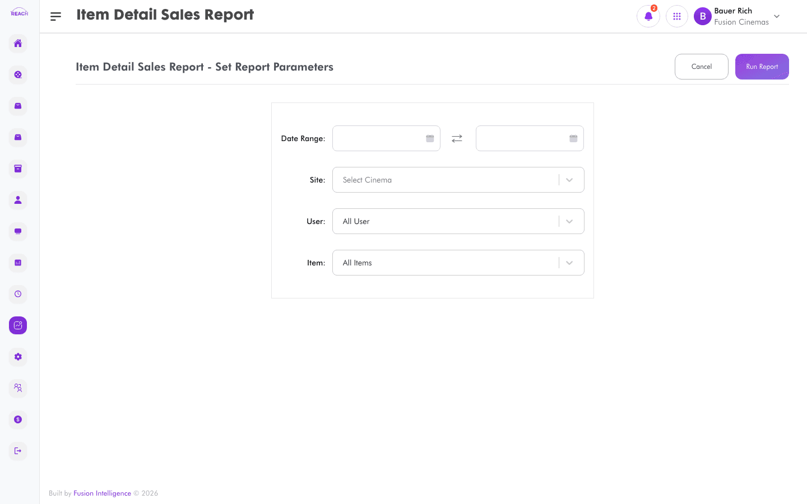807x504 pixels.
Task: Open the person profile sidebar icon
Action: (x=18, y=200)
